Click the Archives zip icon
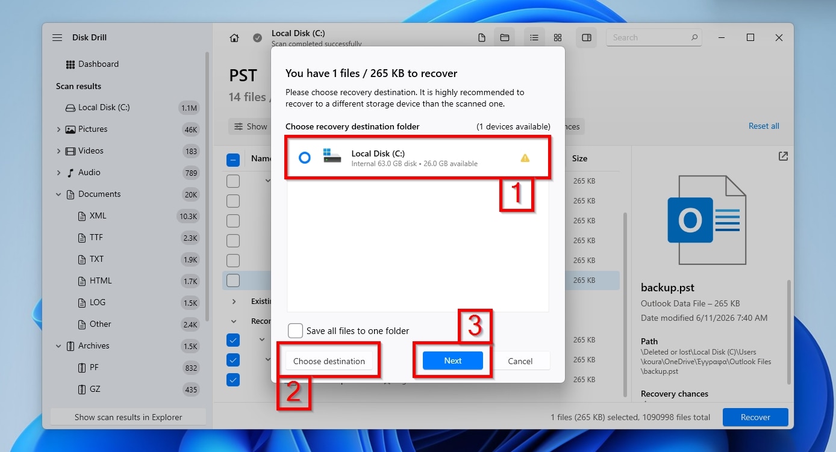The height and width of the screenshot is (452, 836). (x=70, y=346)
